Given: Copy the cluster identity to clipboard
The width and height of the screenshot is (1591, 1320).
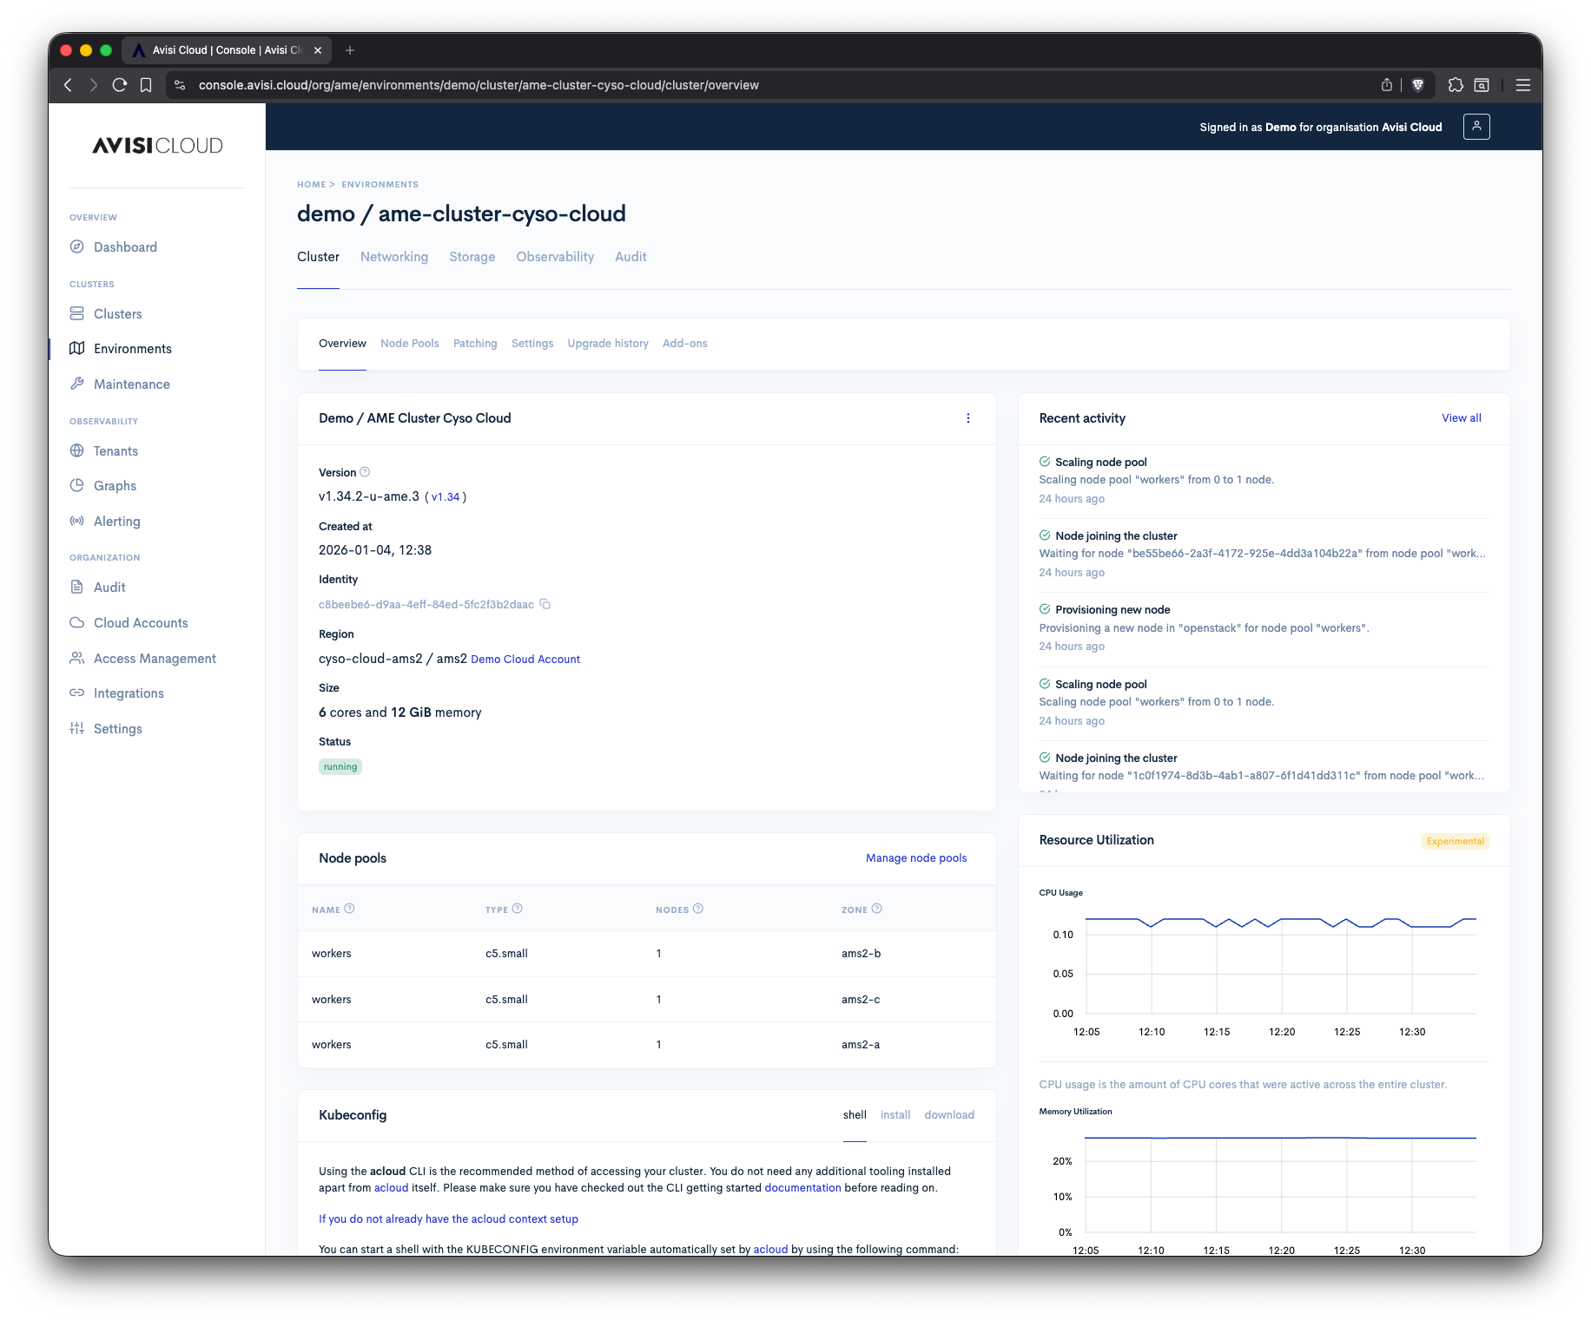Looking at the screenshot, I should coord(545,604).
